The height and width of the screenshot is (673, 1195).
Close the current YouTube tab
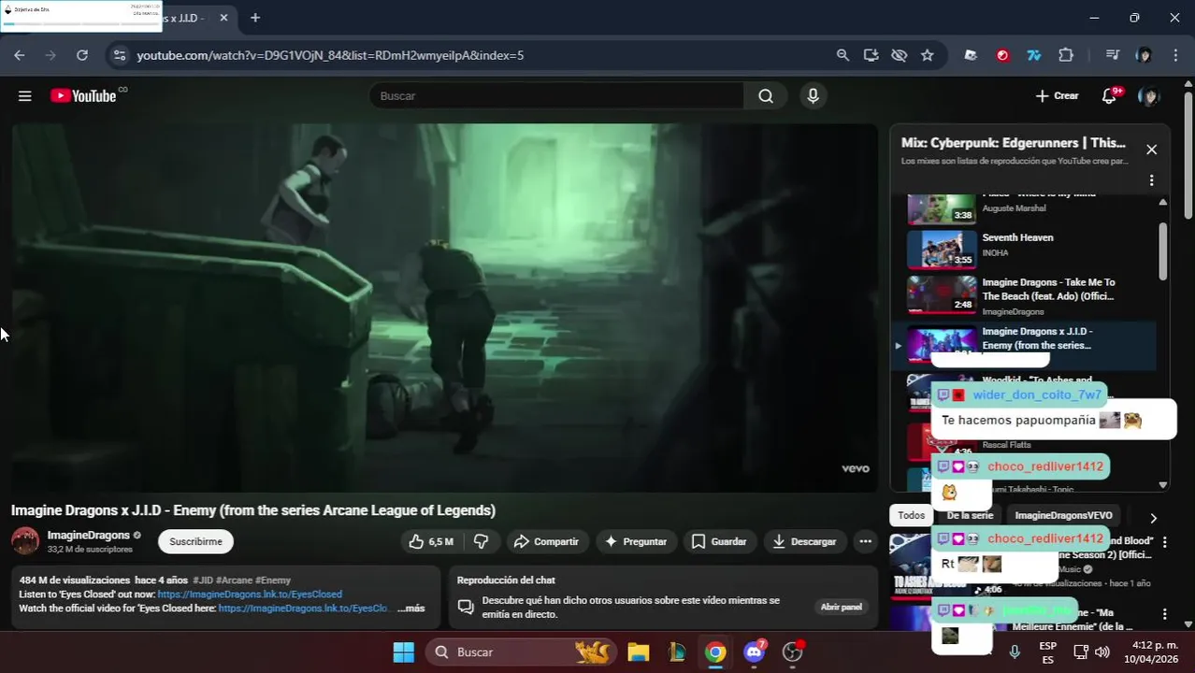(223, 18)
